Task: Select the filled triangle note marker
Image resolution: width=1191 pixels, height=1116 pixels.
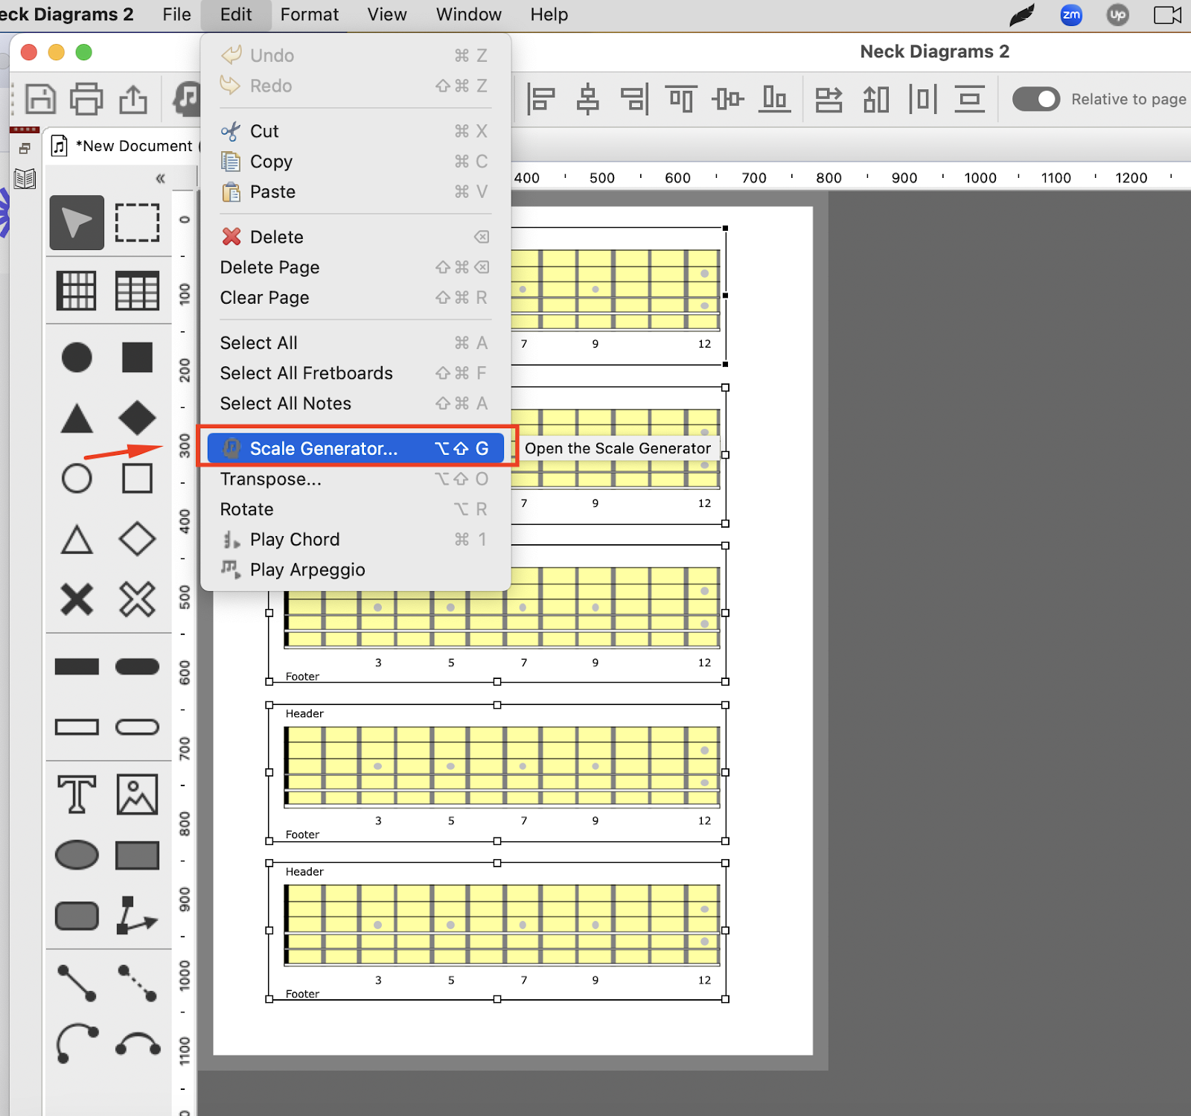Action: [77, 418]
